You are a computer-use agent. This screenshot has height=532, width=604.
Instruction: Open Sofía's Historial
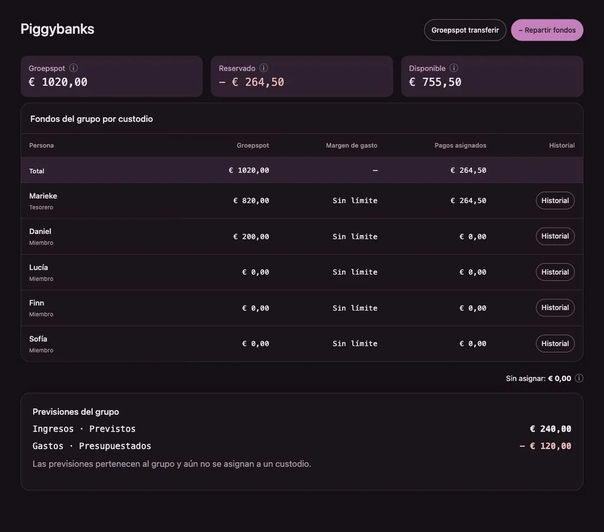coord(555,343)
